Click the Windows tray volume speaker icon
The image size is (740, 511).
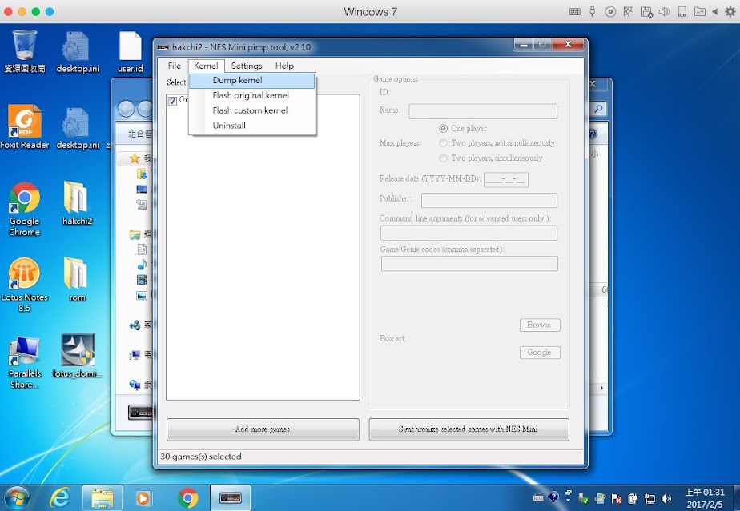[666, 498]
